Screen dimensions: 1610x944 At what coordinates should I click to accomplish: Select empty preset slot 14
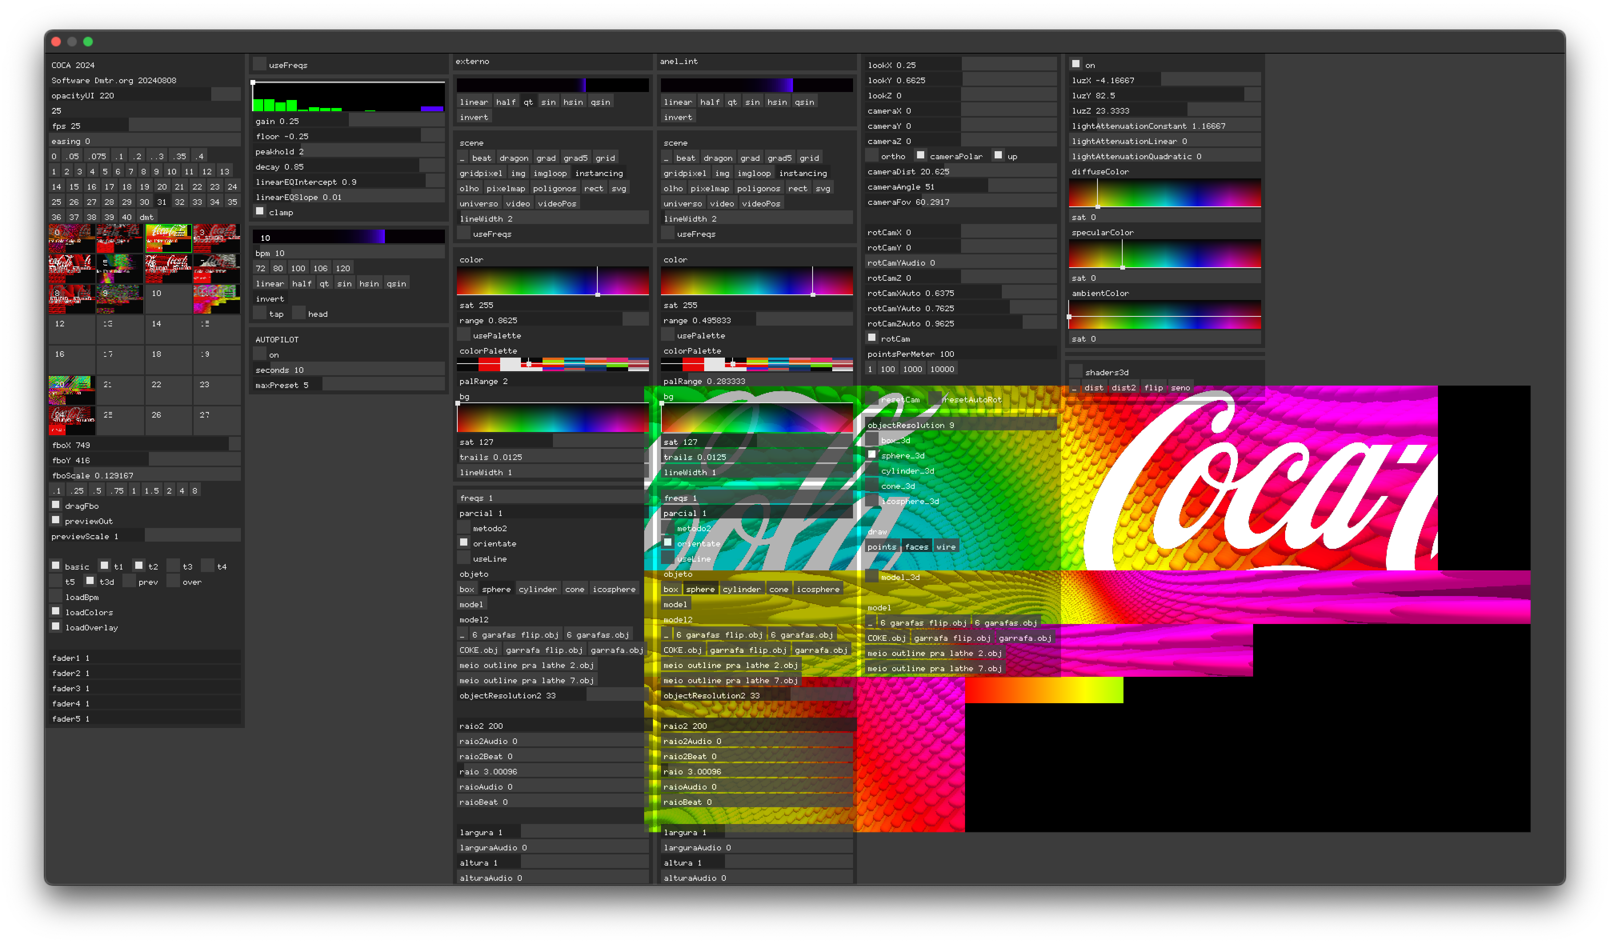click(x=169, y=330)
